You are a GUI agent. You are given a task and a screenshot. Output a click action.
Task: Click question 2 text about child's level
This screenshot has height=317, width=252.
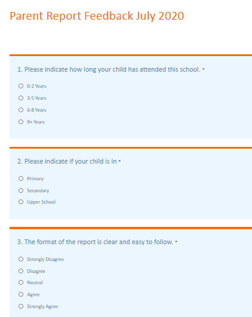point(67,161)
